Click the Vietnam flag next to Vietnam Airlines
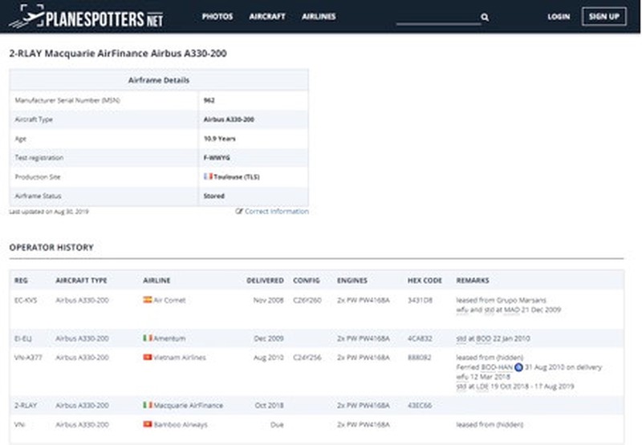Image resolution: width=642 pixels, height=445 pixels. 148,357
